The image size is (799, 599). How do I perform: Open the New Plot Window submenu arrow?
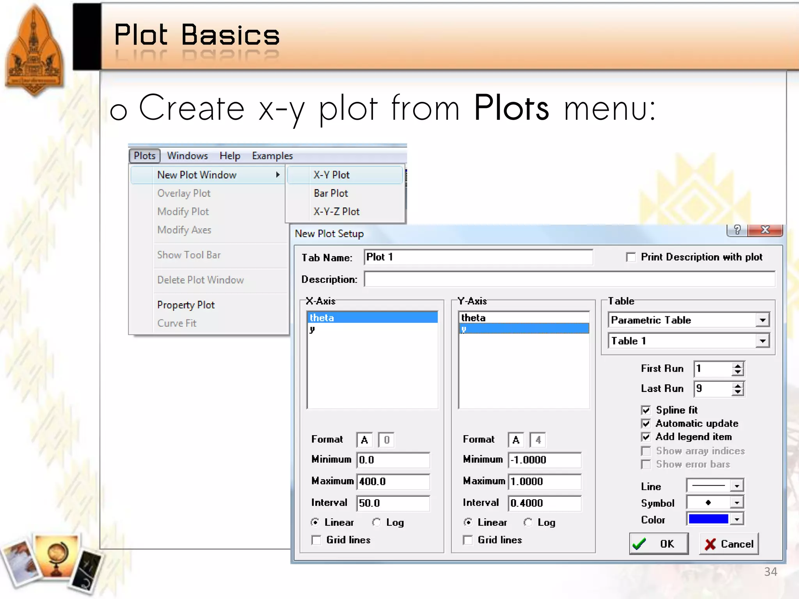coord(278,175)
